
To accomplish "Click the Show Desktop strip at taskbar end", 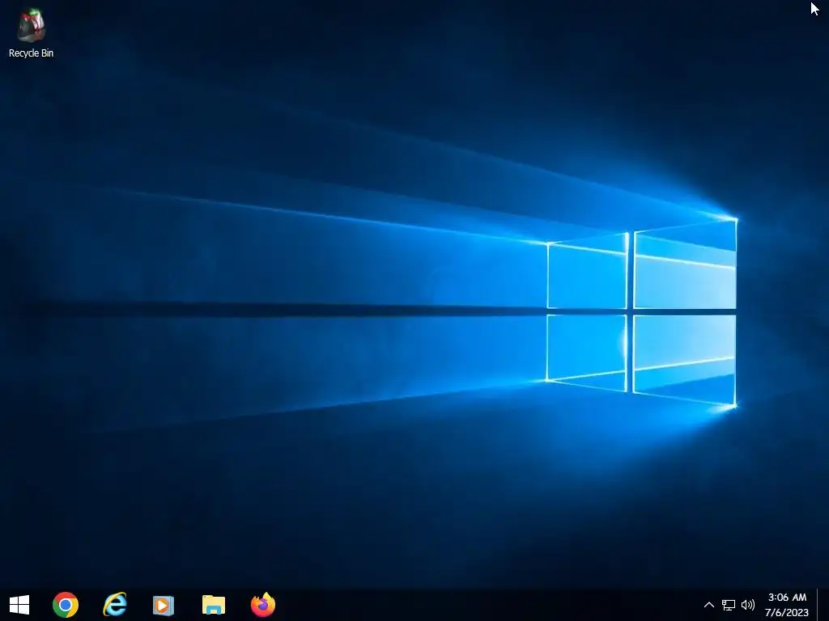I will click(823, 605).
